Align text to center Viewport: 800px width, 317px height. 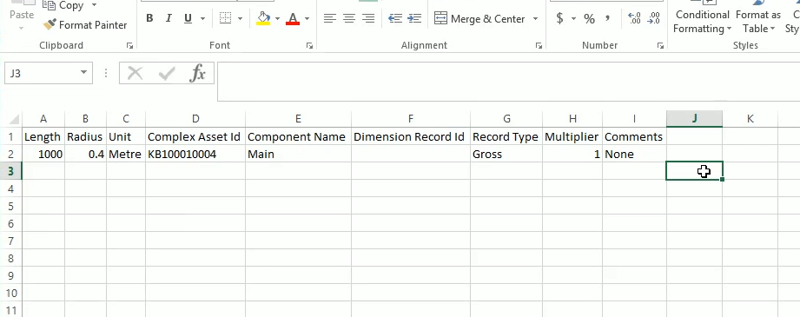click(x=349, y=19)
